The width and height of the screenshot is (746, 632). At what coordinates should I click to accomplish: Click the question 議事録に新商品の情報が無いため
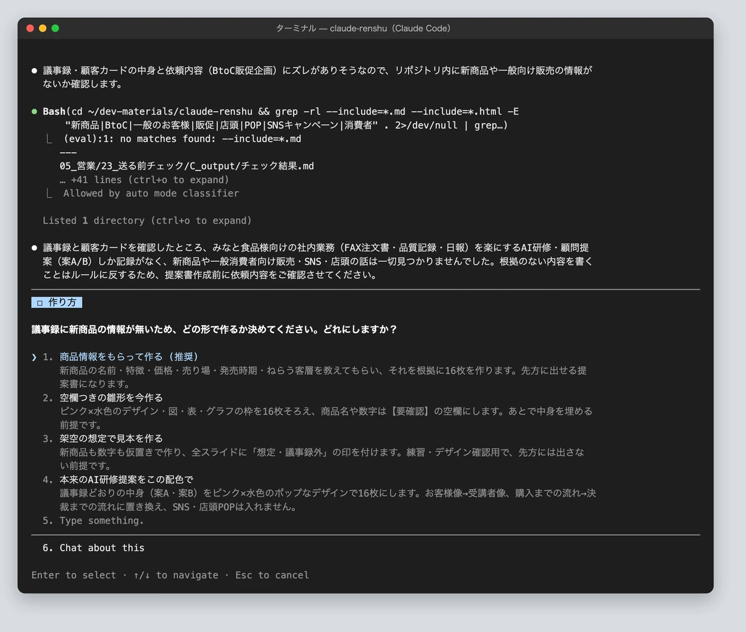(214, 329)
